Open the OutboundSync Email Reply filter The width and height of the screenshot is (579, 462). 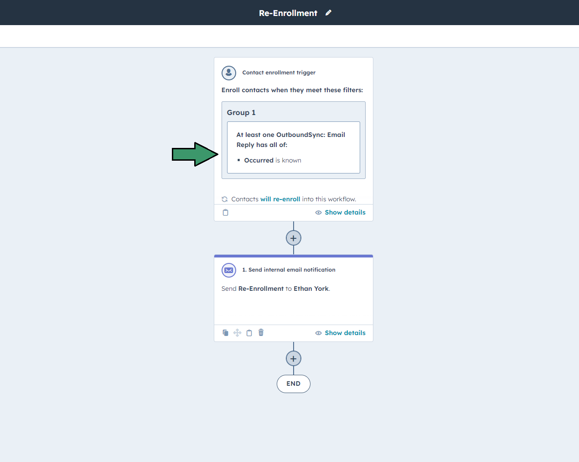(294, 147)
